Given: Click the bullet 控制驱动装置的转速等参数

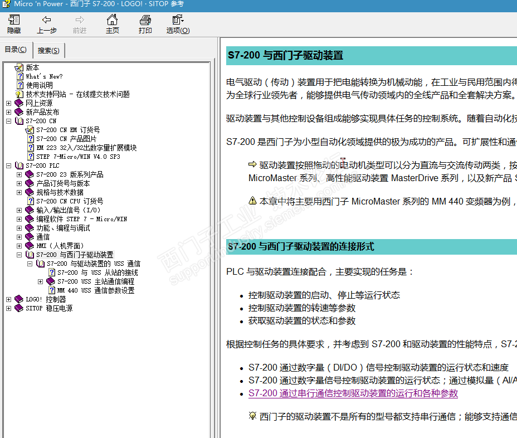Looking at the screenshot, I should [x=302, y=308].
